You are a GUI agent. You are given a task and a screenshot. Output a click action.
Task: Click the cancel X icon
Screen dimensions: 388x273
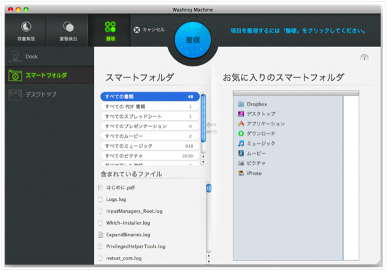[x=136, y=30]
